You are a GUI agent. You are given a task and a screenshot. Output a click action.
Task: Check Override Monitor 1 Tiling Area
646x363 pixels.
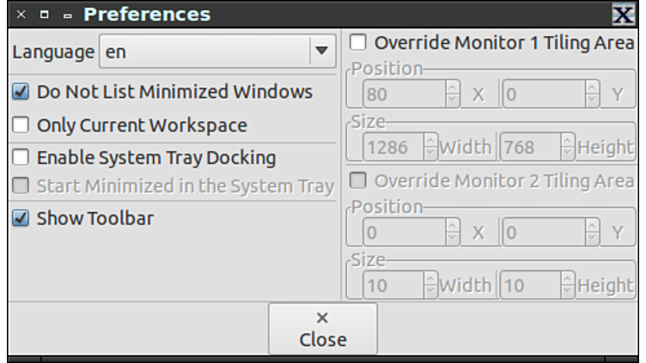point(357,43)
